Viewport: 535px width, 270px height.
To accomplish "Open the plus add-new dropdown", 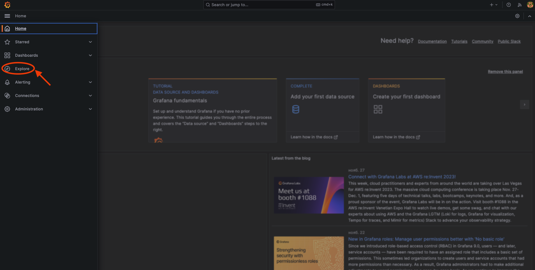I will (x=494, y=5).
